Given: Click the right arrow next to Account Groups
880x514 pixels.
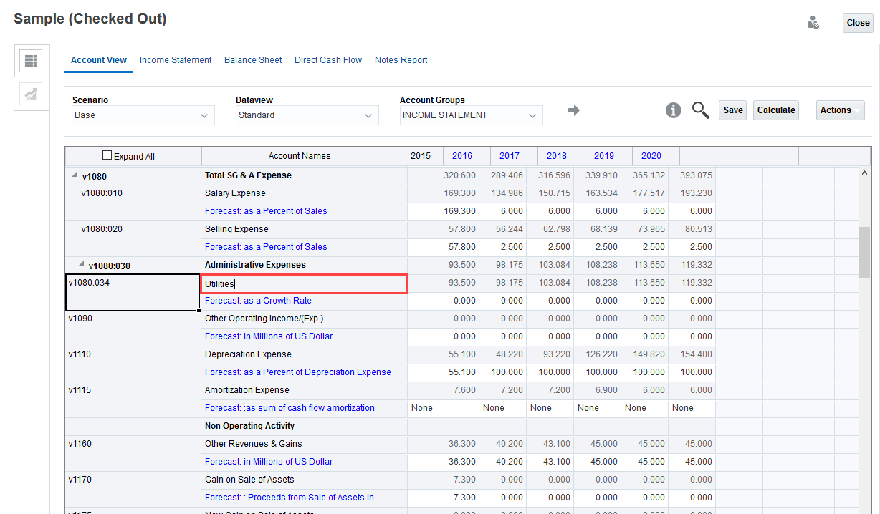Looking at the screenshot, I should [573, 110].
